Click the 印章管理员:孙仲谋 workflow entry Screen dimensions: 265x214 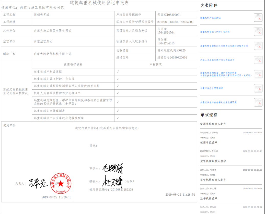tap(209, 151)
